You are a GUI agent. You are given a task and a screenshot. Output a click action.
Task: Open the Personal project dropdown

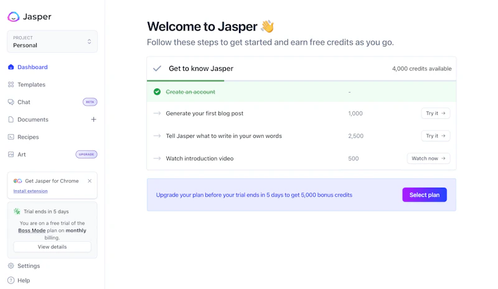tap(52, 42)
